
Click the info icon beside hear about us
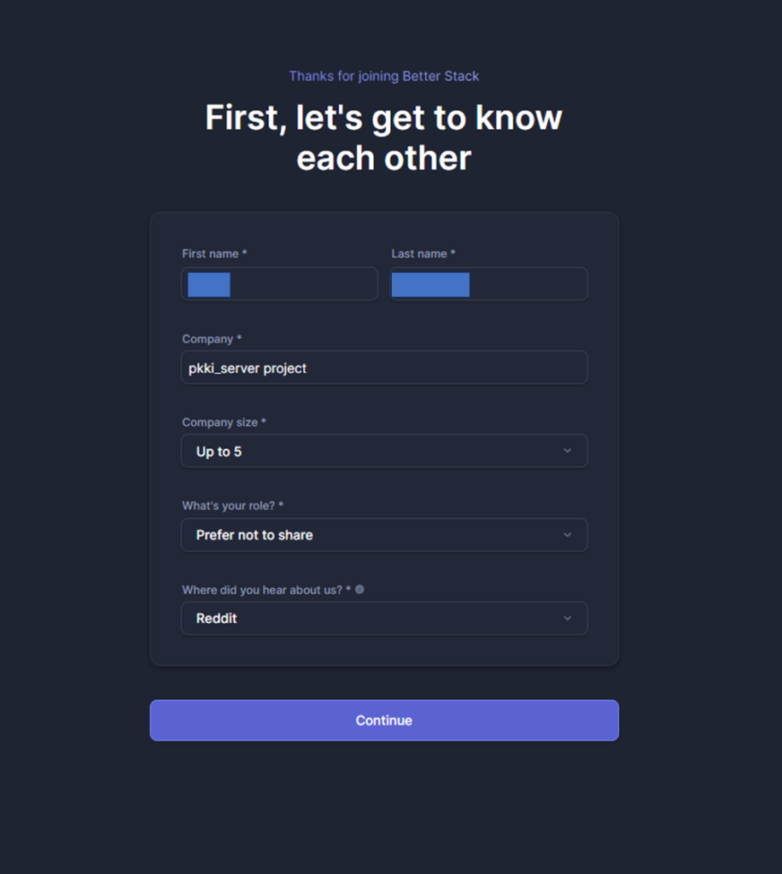tap(359, 589)
